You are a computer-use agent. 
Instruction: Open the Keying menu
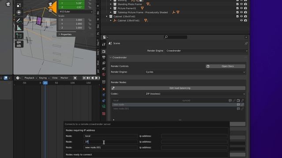point(44,78)
